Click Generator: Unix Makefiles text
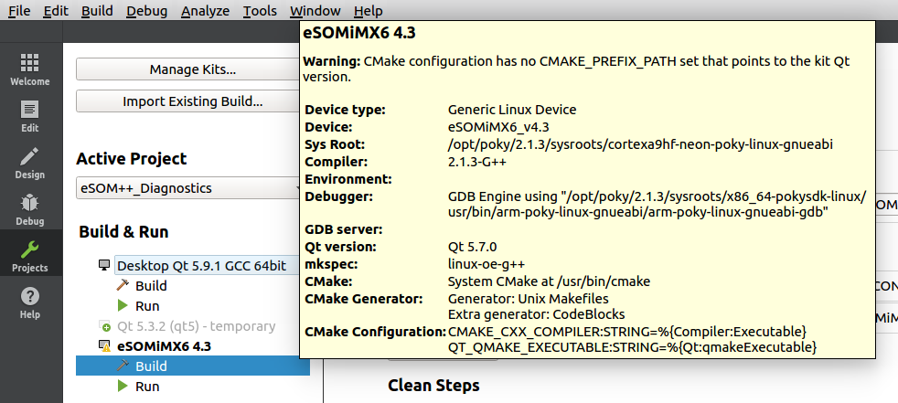Image resolution: width=898 pixels, height=403 pixels. (x=528, y=298)
